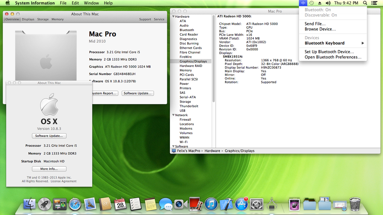Viewport: 383px width, 215px height.
Task: Open the Edit menu
Action: point(75,3)
